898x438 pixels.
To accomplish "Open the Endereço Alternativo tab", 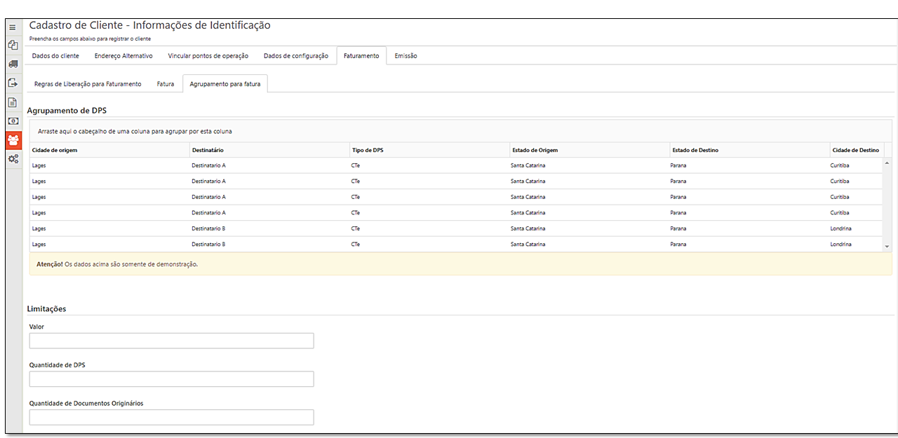I will click(123, 56).
